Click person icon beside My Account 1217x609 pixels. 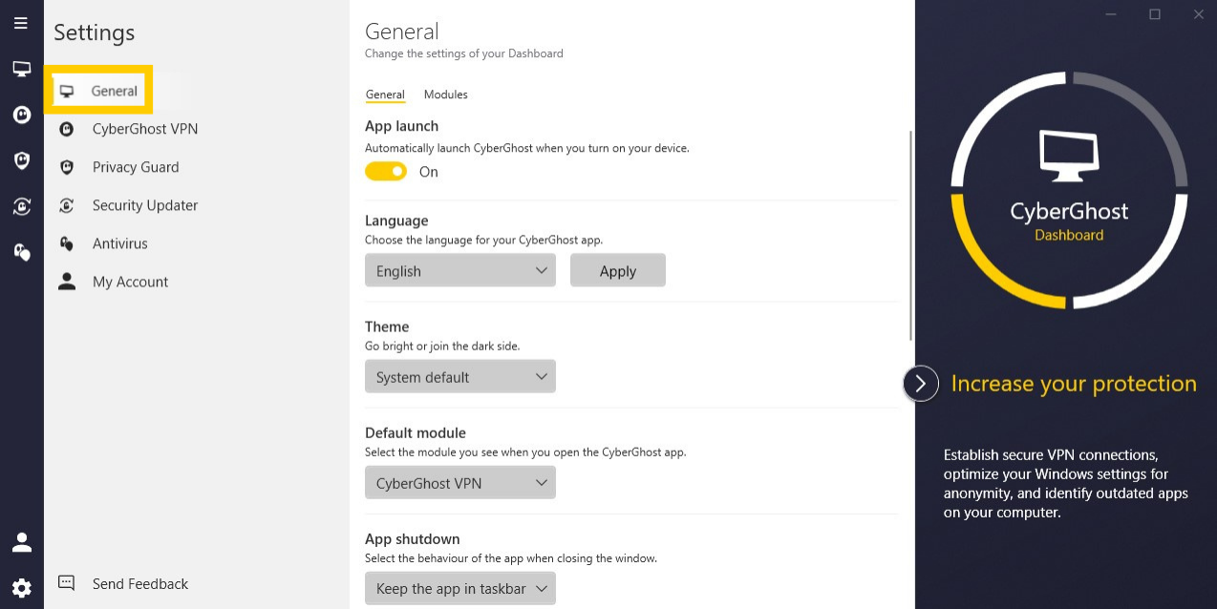tap(67, 282)
